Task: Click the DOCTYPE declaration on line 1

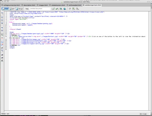Action: (57, 12)
